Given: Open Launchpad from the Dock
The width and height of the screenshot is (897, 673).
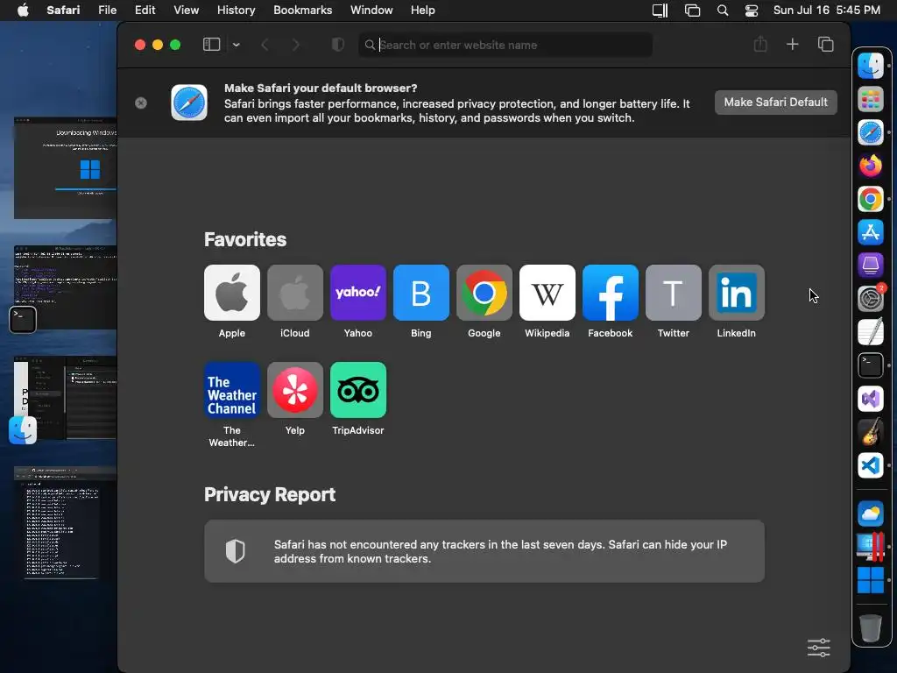Looking at the screenshot, I should [x=870, y=100].
